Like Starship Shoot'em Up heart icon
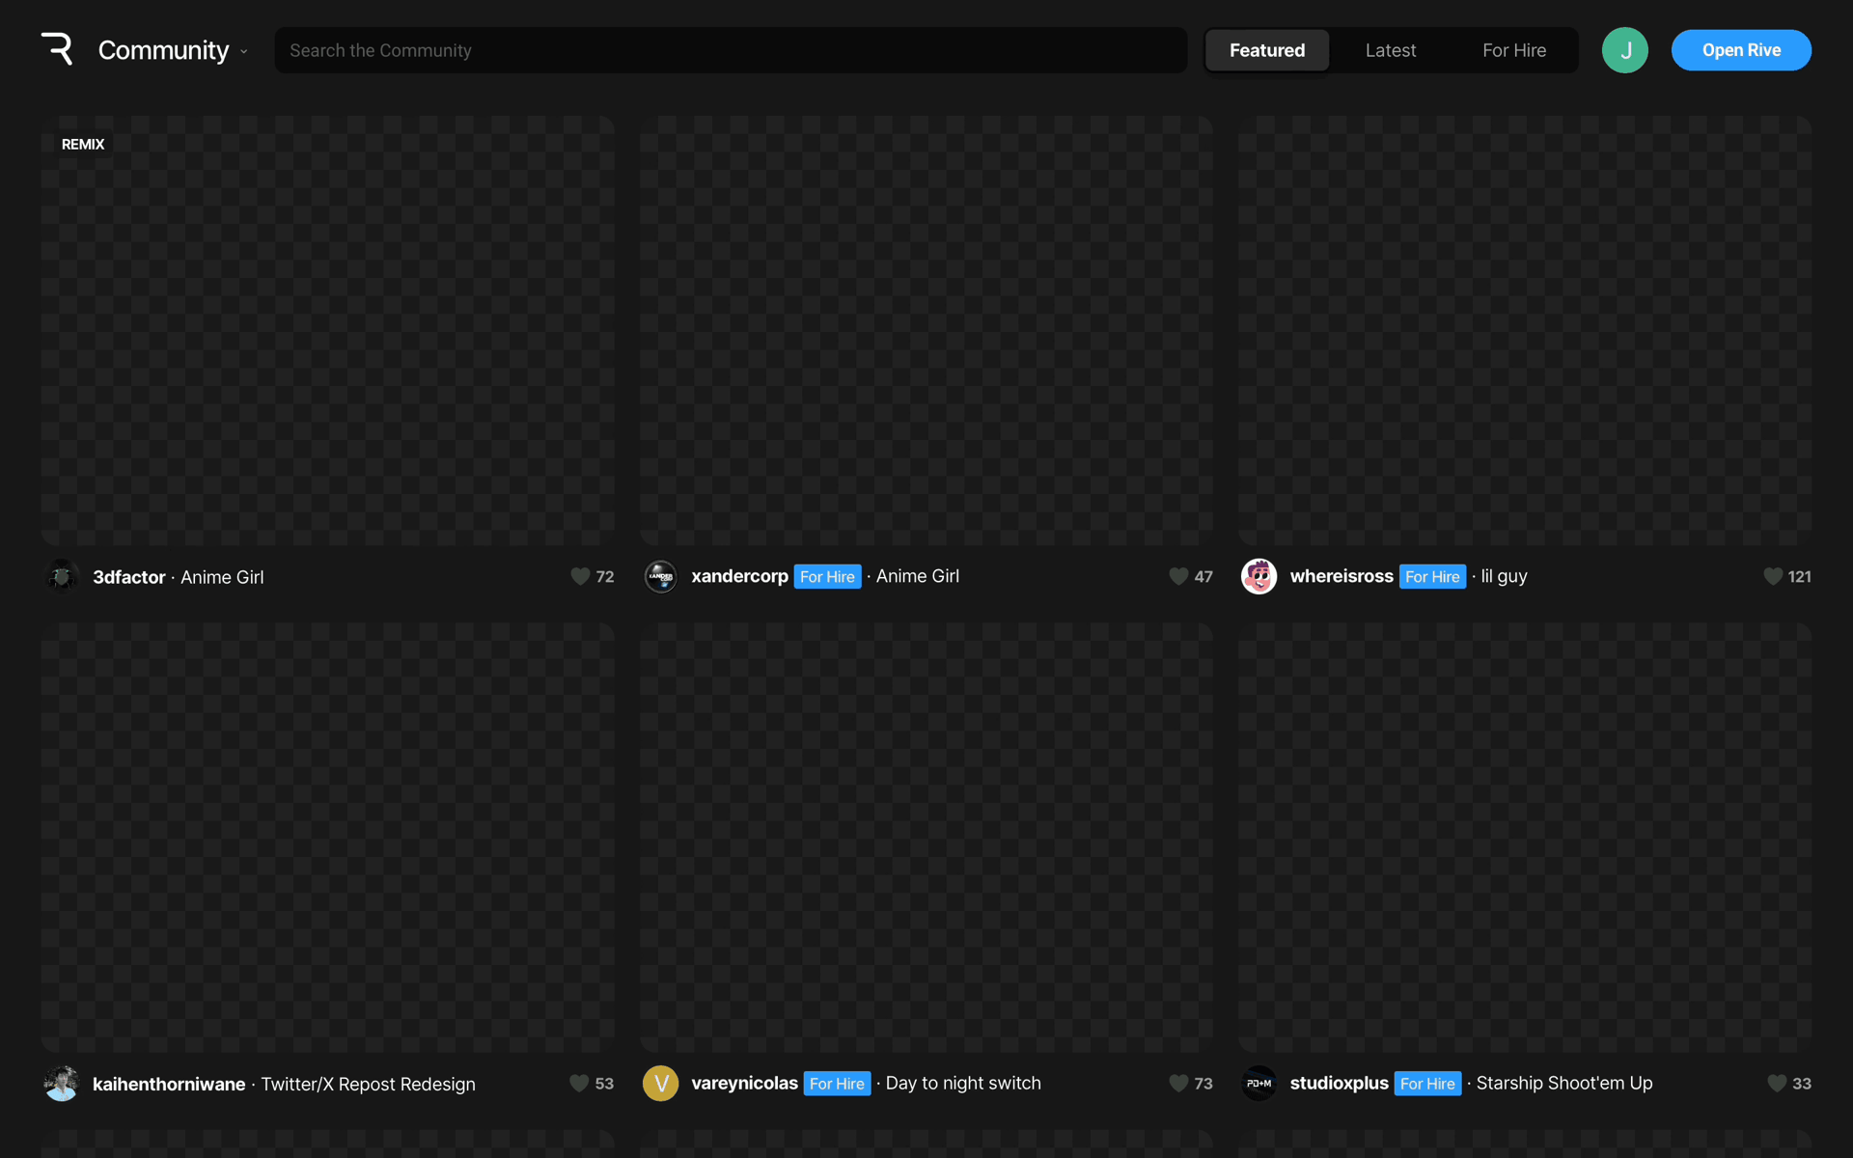1853x1158 pixels. coord(1777,1083)
